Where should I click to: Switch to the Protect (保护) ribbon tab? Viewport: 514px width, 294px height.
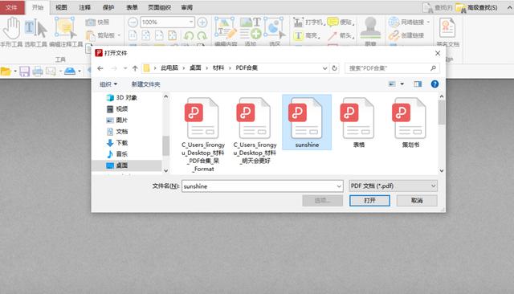pos(108,7)
